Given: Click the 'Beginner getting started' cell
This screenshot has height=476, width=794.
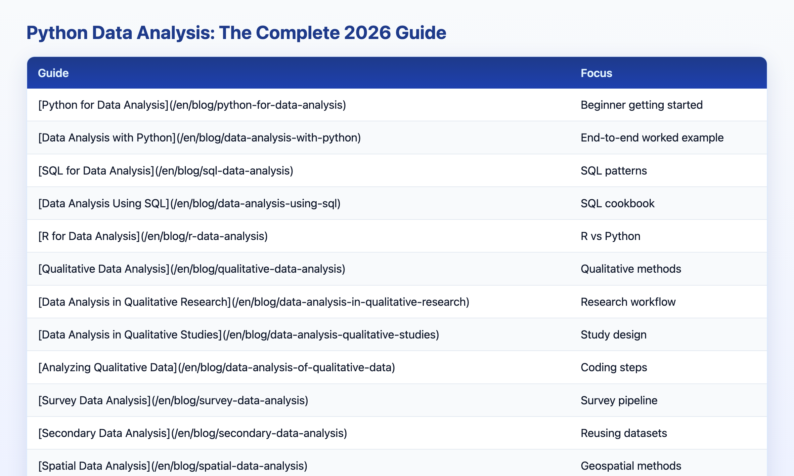Looking at the screenshot, I should [x=641, y=105].
